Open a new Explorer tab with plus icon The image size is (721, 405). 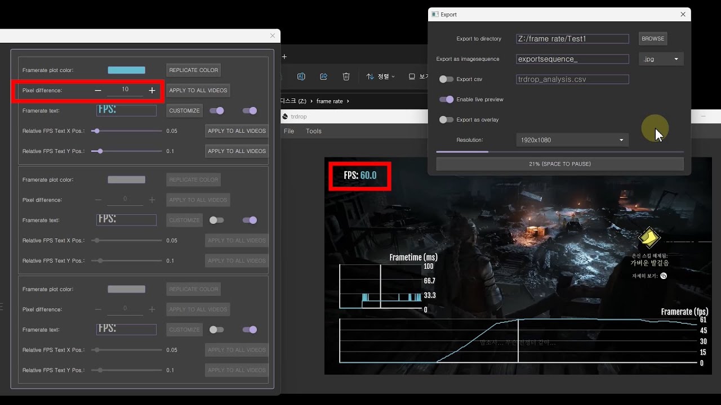(284, 56)
